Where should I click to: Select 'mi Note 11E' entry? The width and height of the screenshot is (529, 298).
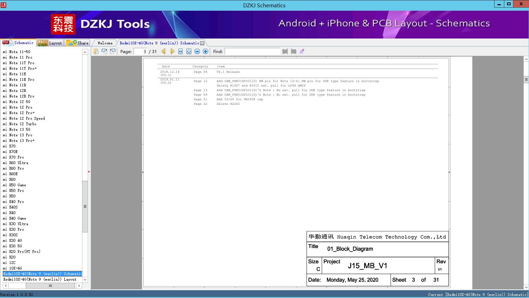click(x=14, y=74)
